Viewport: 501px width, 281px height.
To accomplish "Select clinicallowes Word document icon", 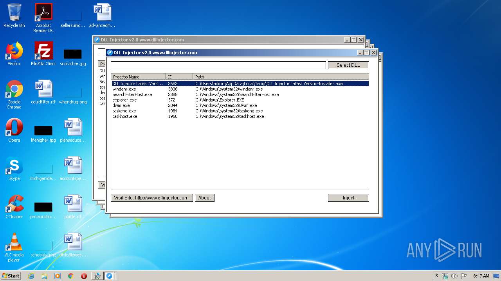I will [73, 245].
